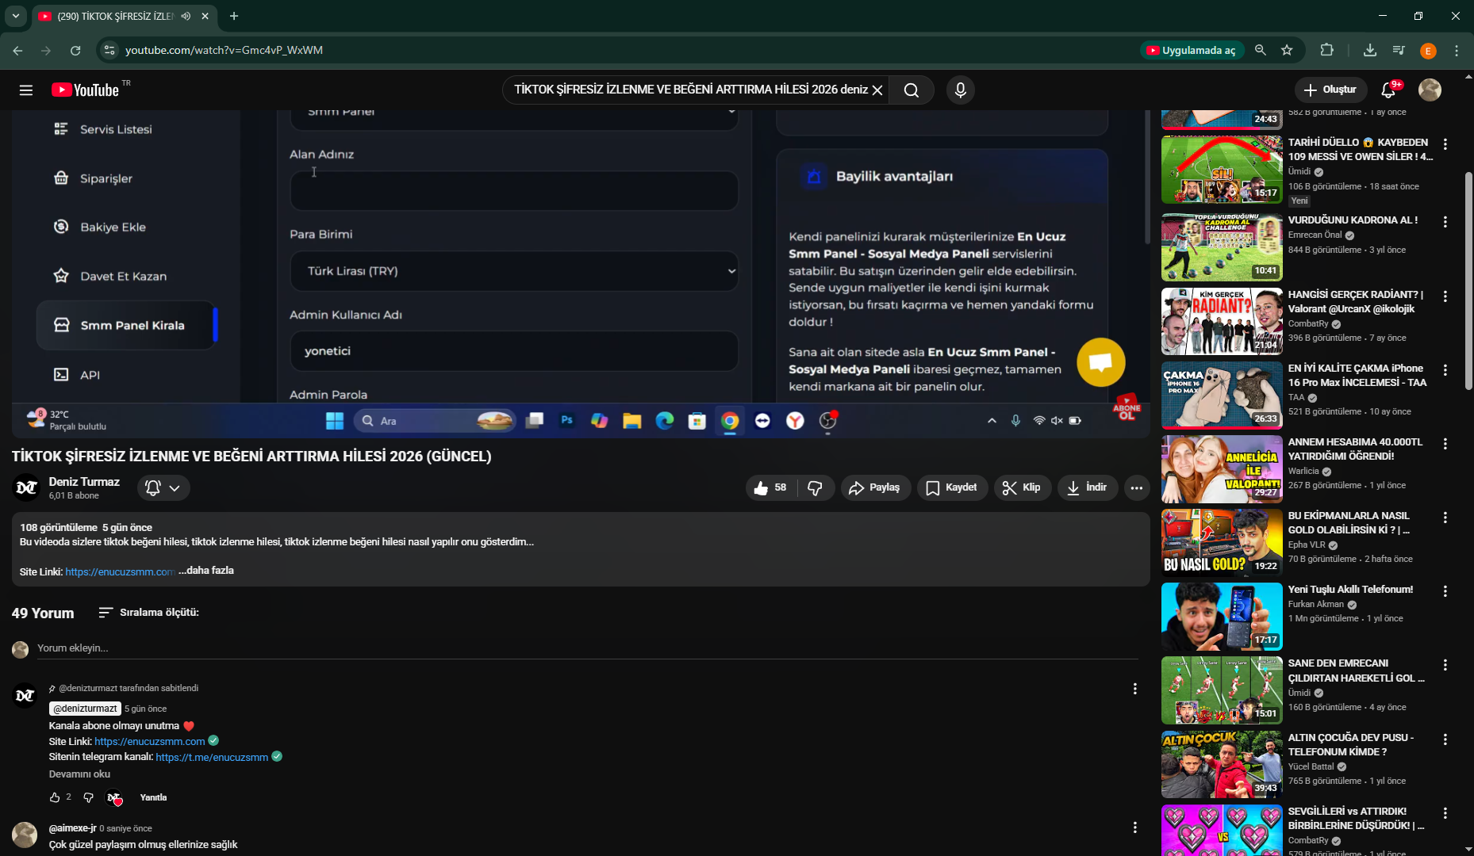1474x856 pixels.
Task: Create a clip with Klip button
Action: tap(1022, 487)
